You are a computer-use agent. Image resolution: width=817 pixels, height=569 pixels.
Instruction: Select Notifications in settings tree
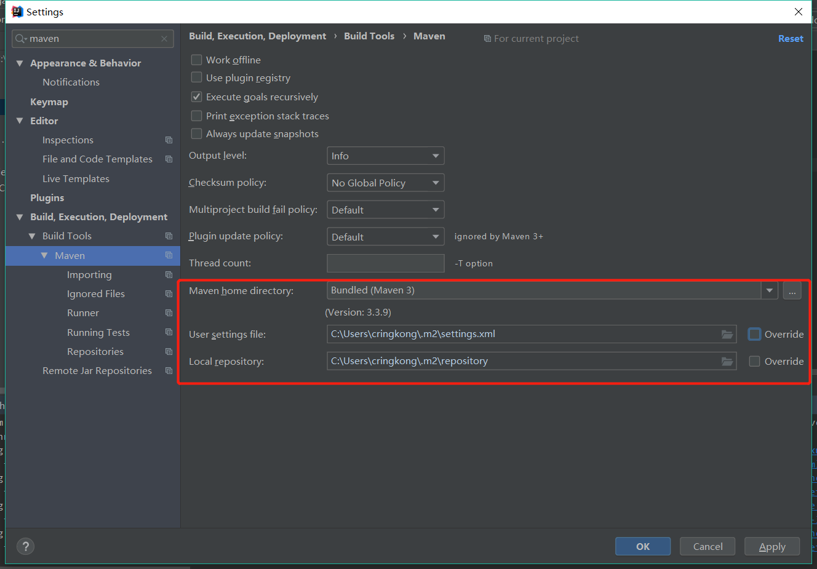point(71,82)
